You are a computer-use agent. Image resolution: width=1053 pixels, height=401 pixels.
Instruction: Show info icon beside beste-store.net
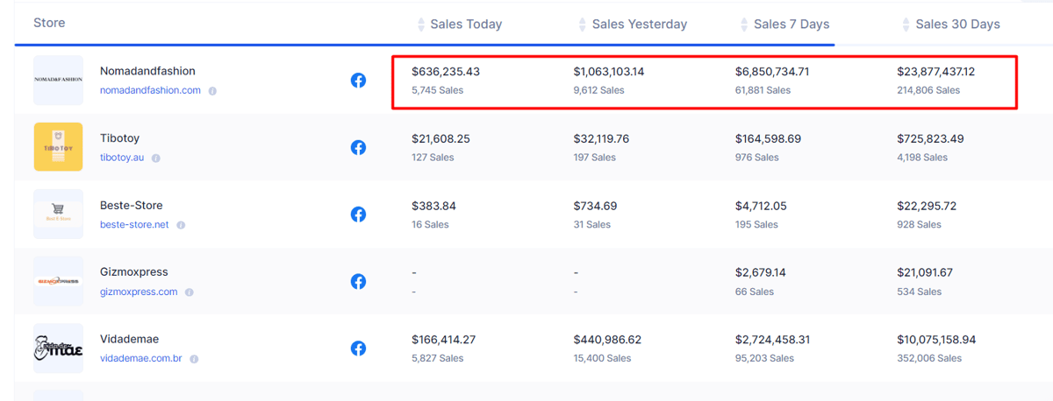point(181,225)
